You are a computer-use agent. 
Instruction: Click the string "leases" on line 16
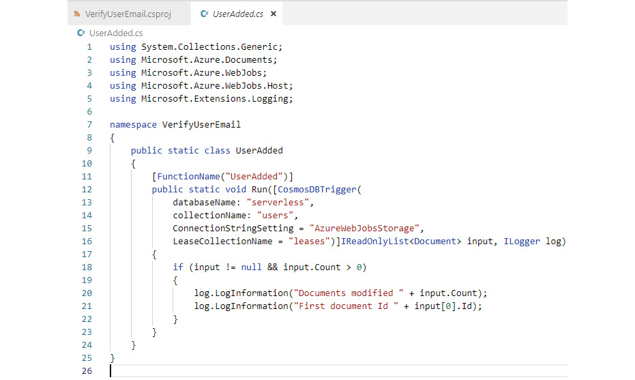[x=309, y=242]
